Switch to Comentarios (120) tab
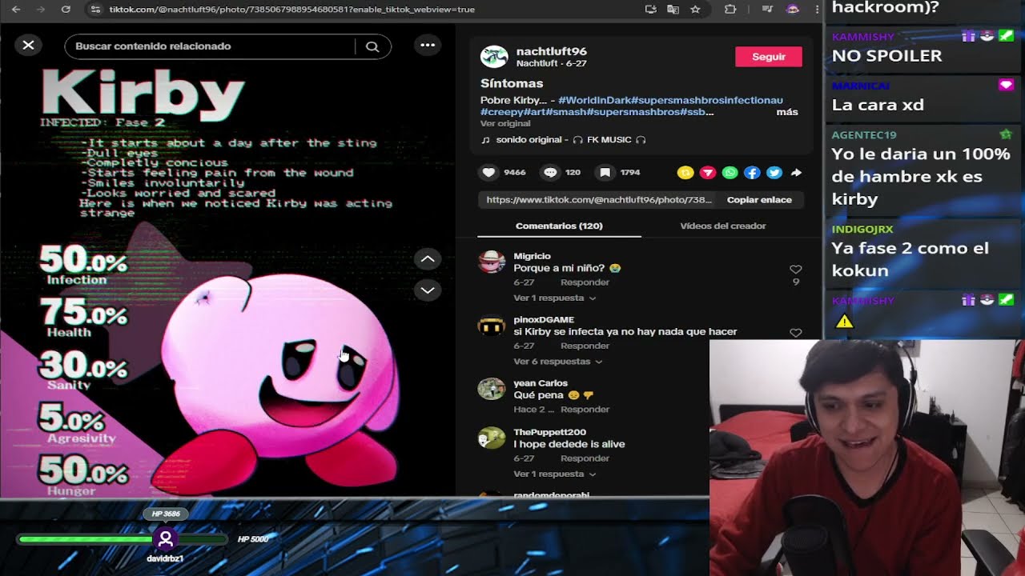This screenshot has height=576, width=1025. click(559, 226)
